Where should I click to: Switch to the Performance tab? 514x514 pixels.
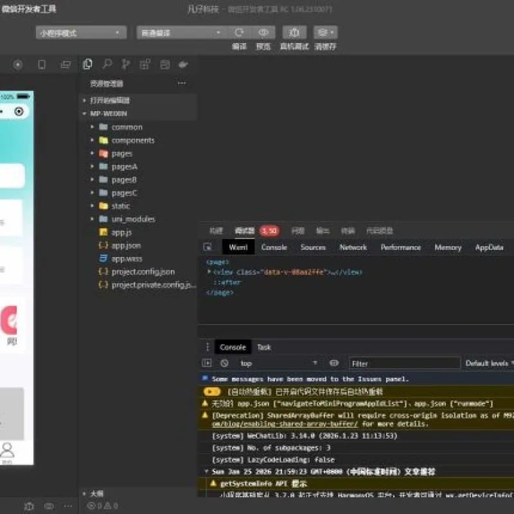400,247
